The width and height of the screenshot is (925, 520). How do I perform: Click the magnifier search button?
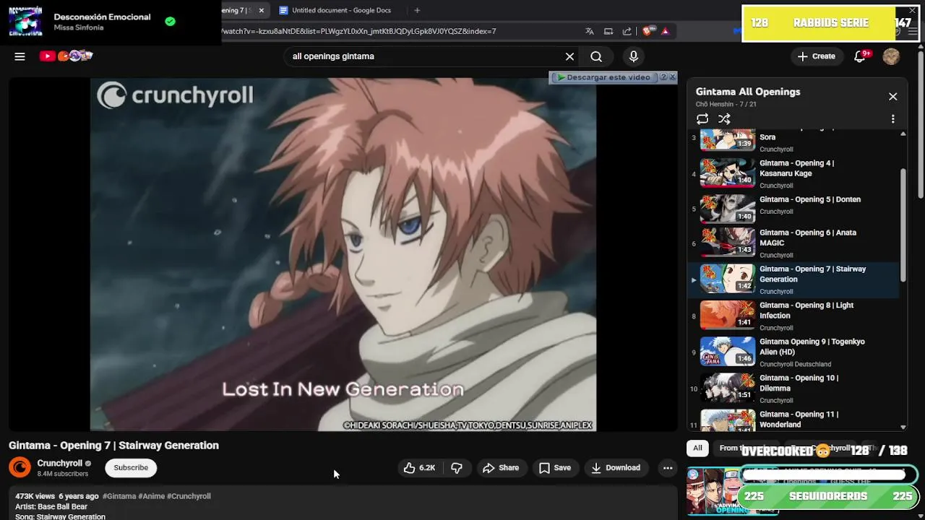(x=596, y=56)
